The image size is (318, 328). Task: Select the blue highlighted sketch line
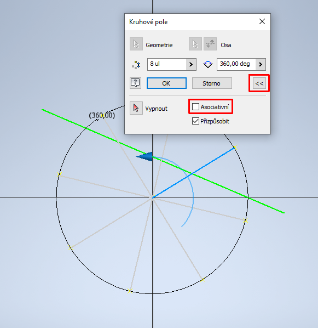click(x=194, y=172)
